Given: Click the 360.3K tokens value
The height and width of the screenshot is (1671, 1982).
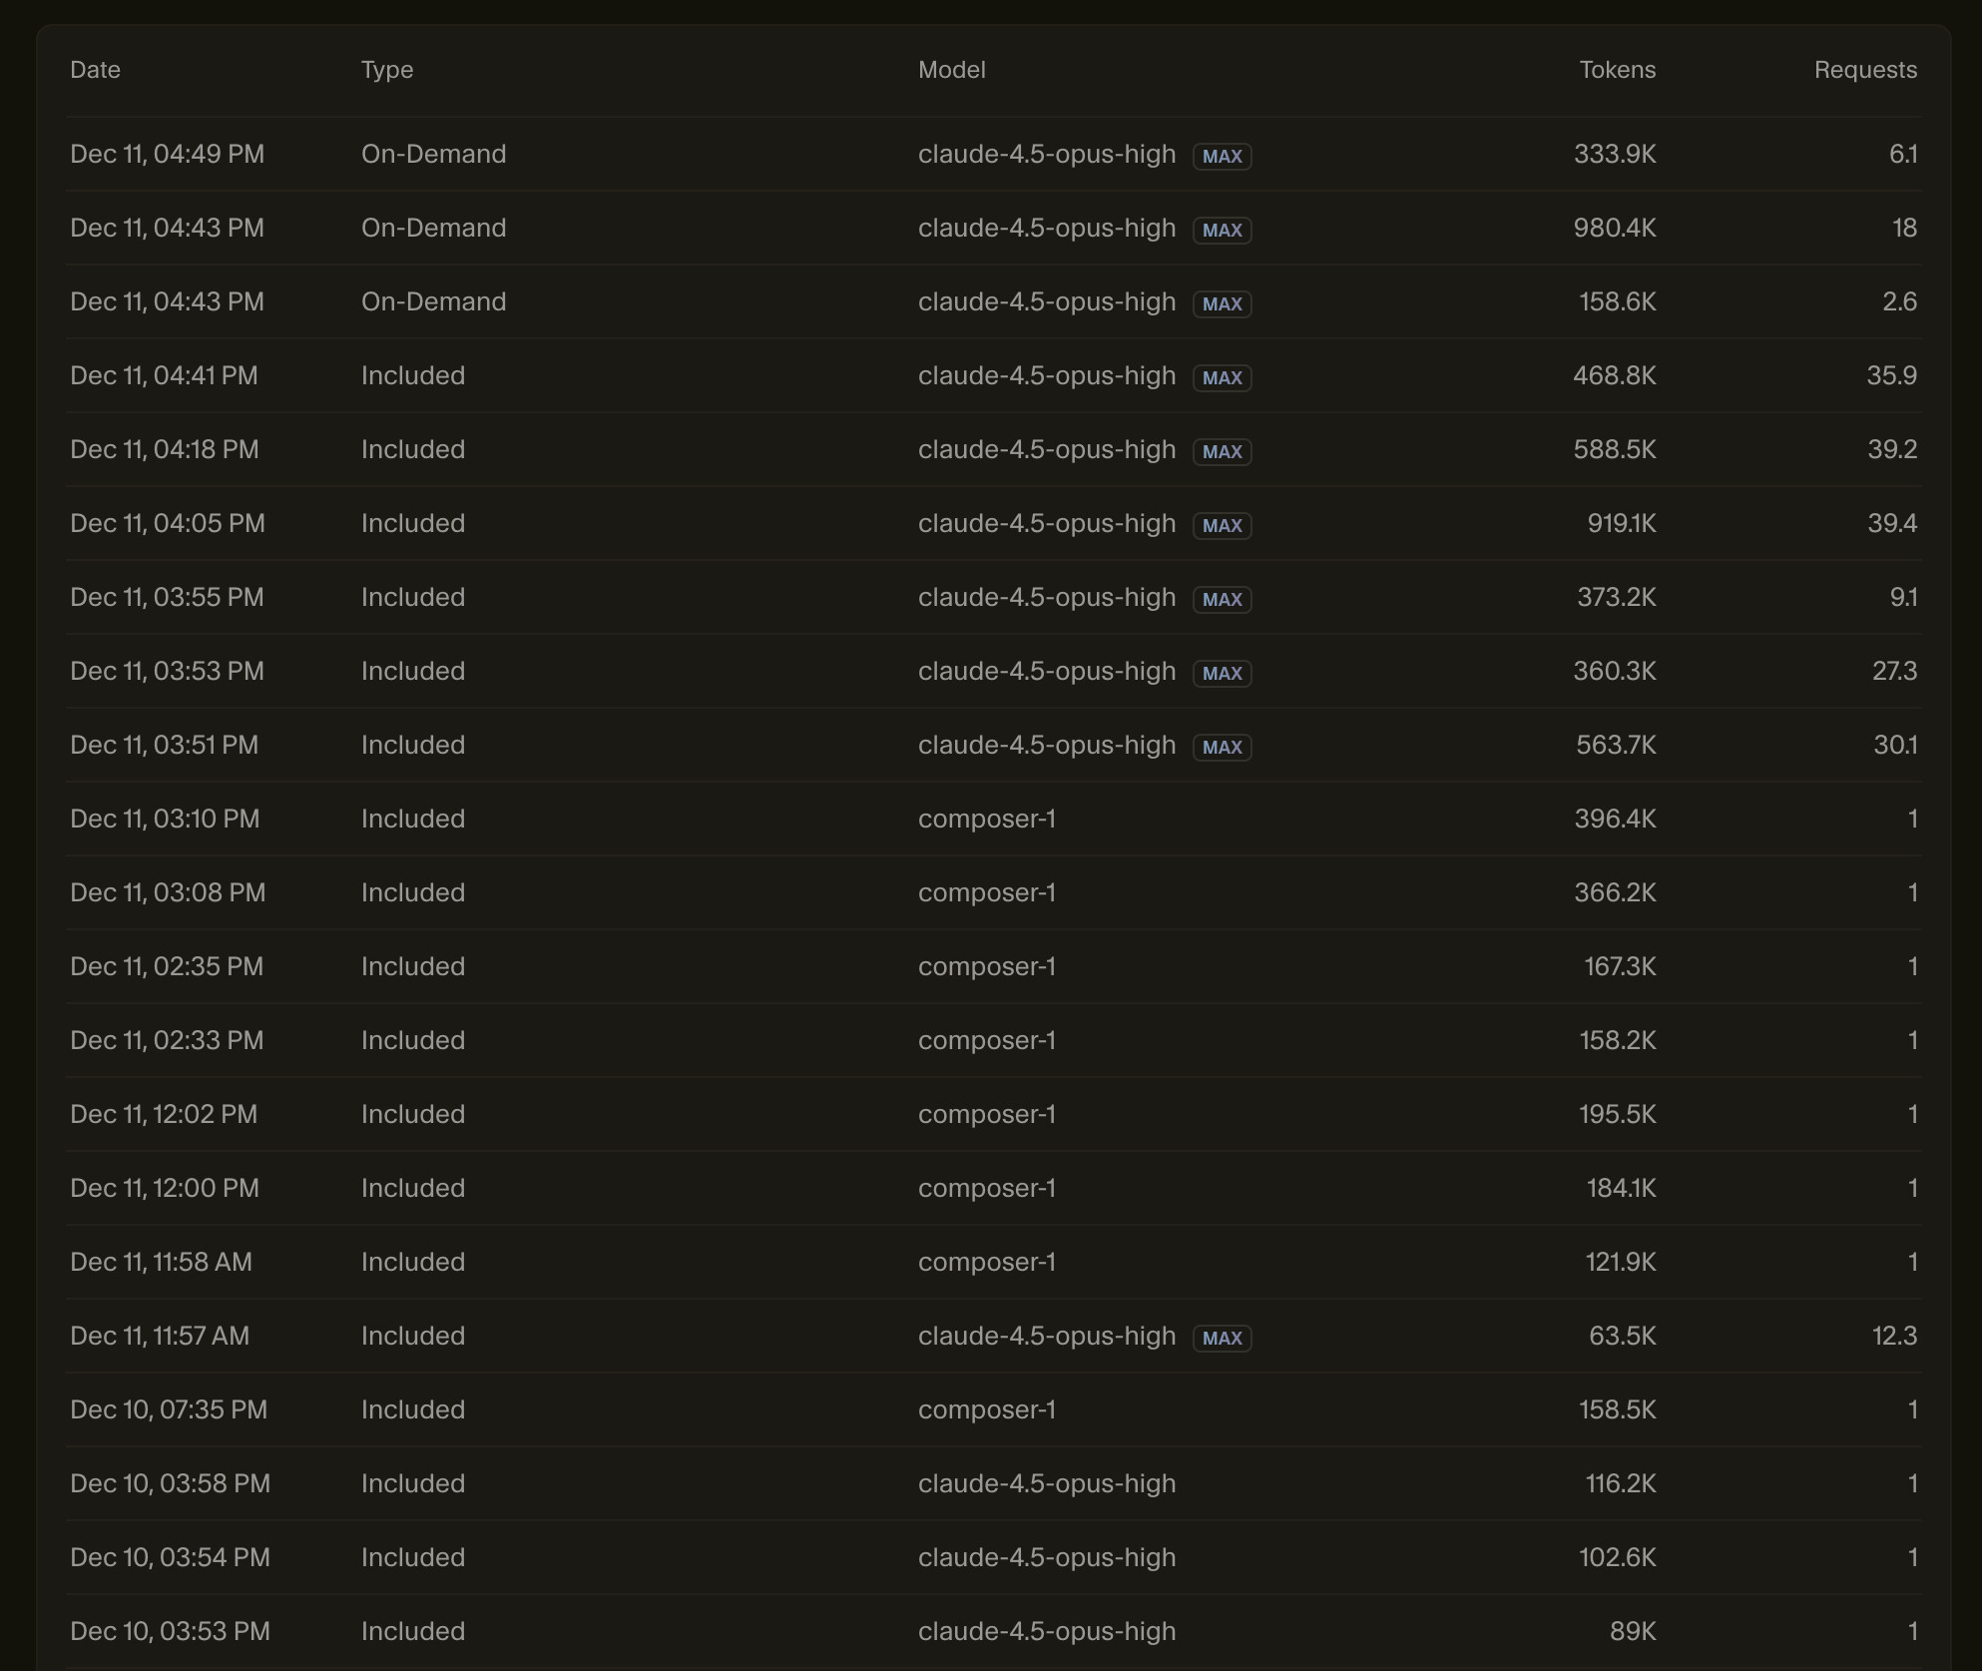Looking at the screenshot, I should [1614, 671].
